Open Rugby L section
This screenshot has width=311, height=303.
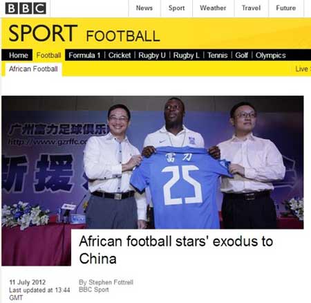point(186,55)
